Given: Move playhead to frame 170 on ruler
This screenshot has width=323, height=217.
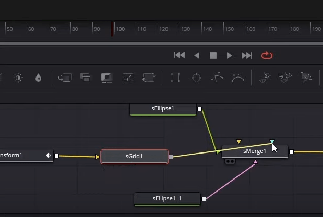Looking at the screenshot, I should coord(272,29).
